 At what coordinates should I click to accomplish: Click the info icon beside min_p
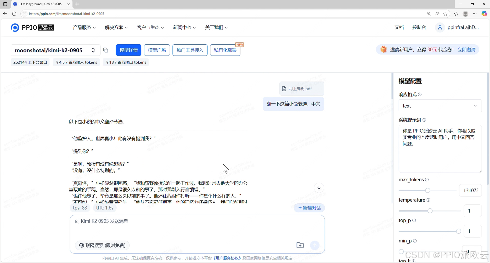pyautogui.click(x=415, y=241)
